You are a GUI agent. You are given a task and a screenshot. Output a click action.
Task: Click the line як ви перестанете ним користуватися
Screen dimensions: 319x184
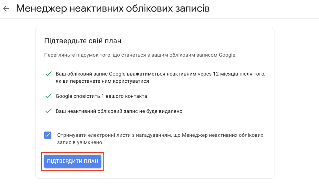[102, 81]
